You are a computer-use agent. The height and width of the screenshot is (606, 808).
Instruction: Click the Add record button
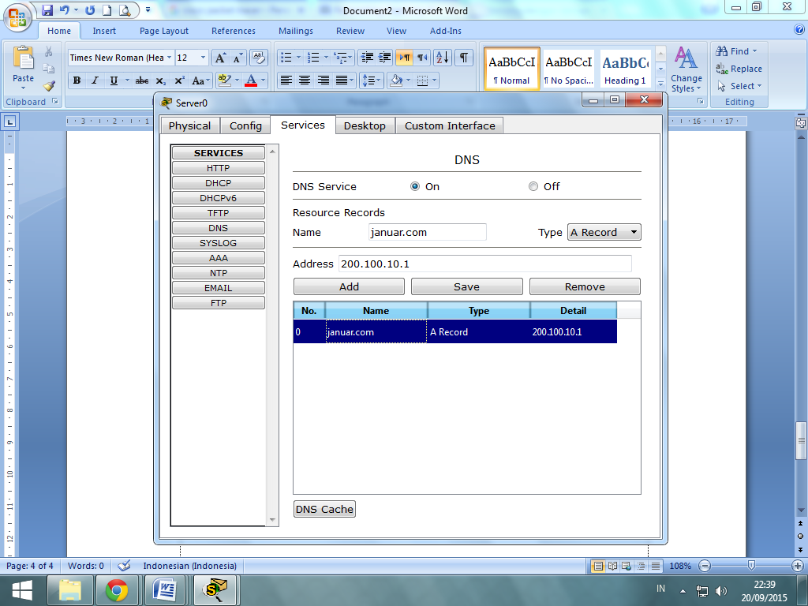tap(349, 286)
